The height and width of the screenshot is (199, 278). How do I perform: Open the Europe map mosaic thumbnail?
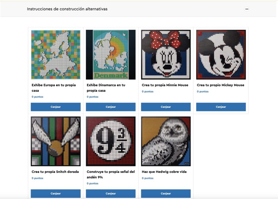coord(56,55)
